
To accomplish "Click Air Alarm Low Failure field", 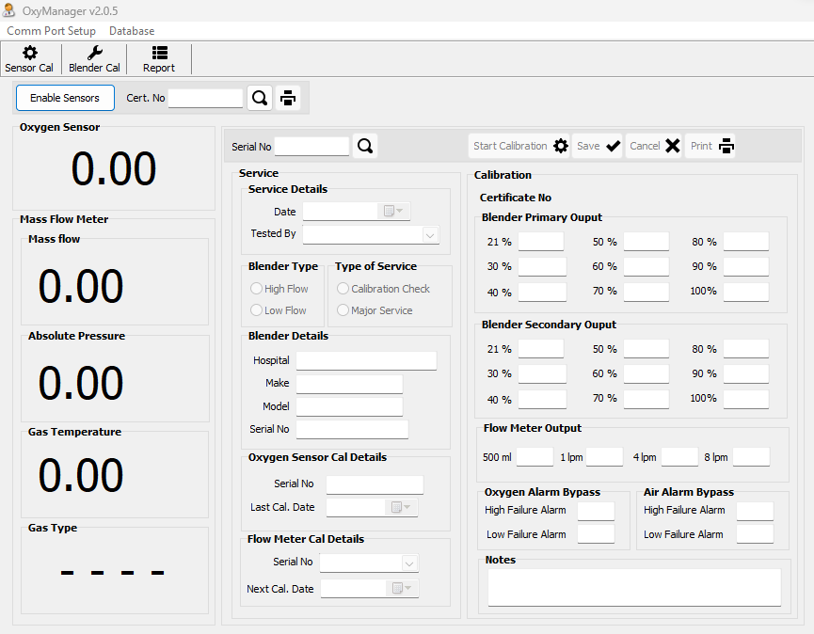I will 755,534.
